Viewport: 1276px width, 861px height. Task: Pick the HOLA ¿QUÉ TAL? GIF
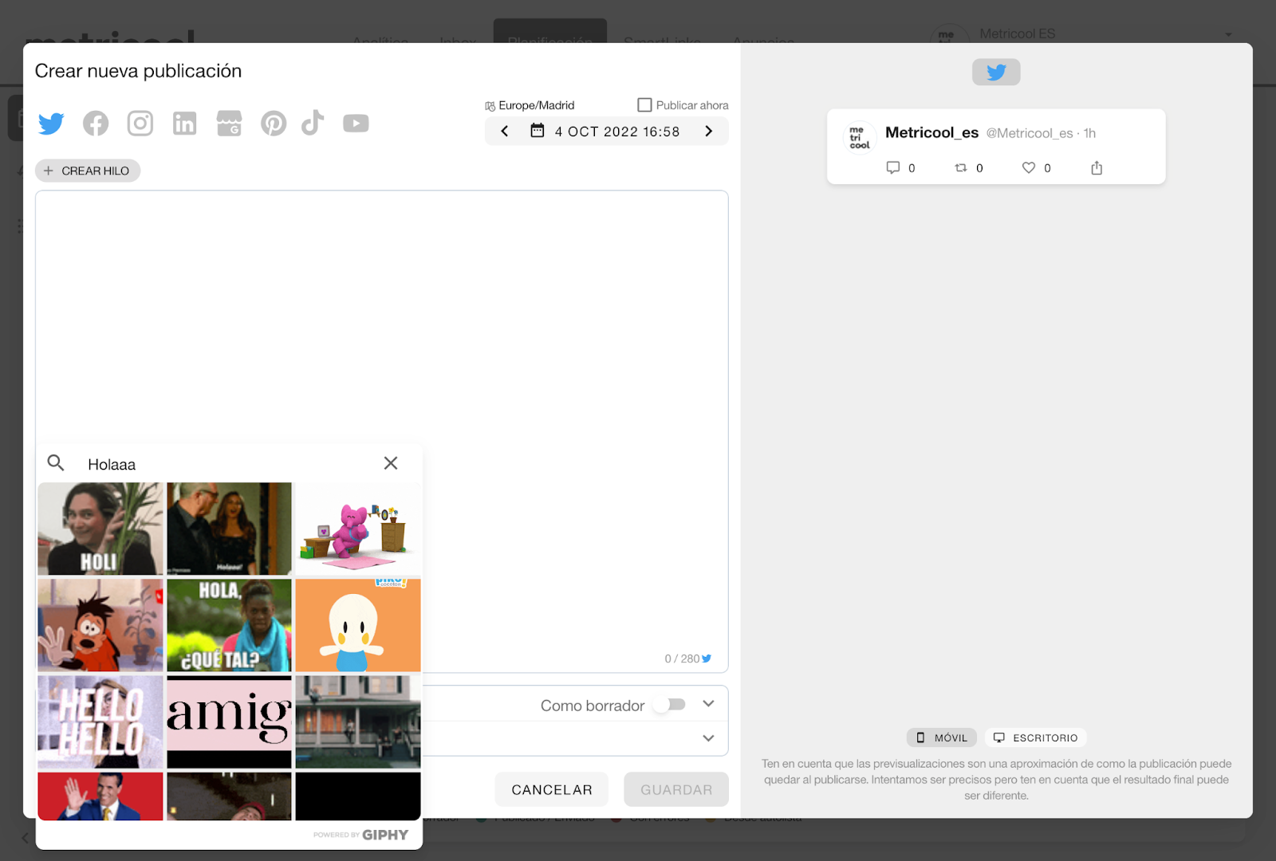click(x=229, y=625)
